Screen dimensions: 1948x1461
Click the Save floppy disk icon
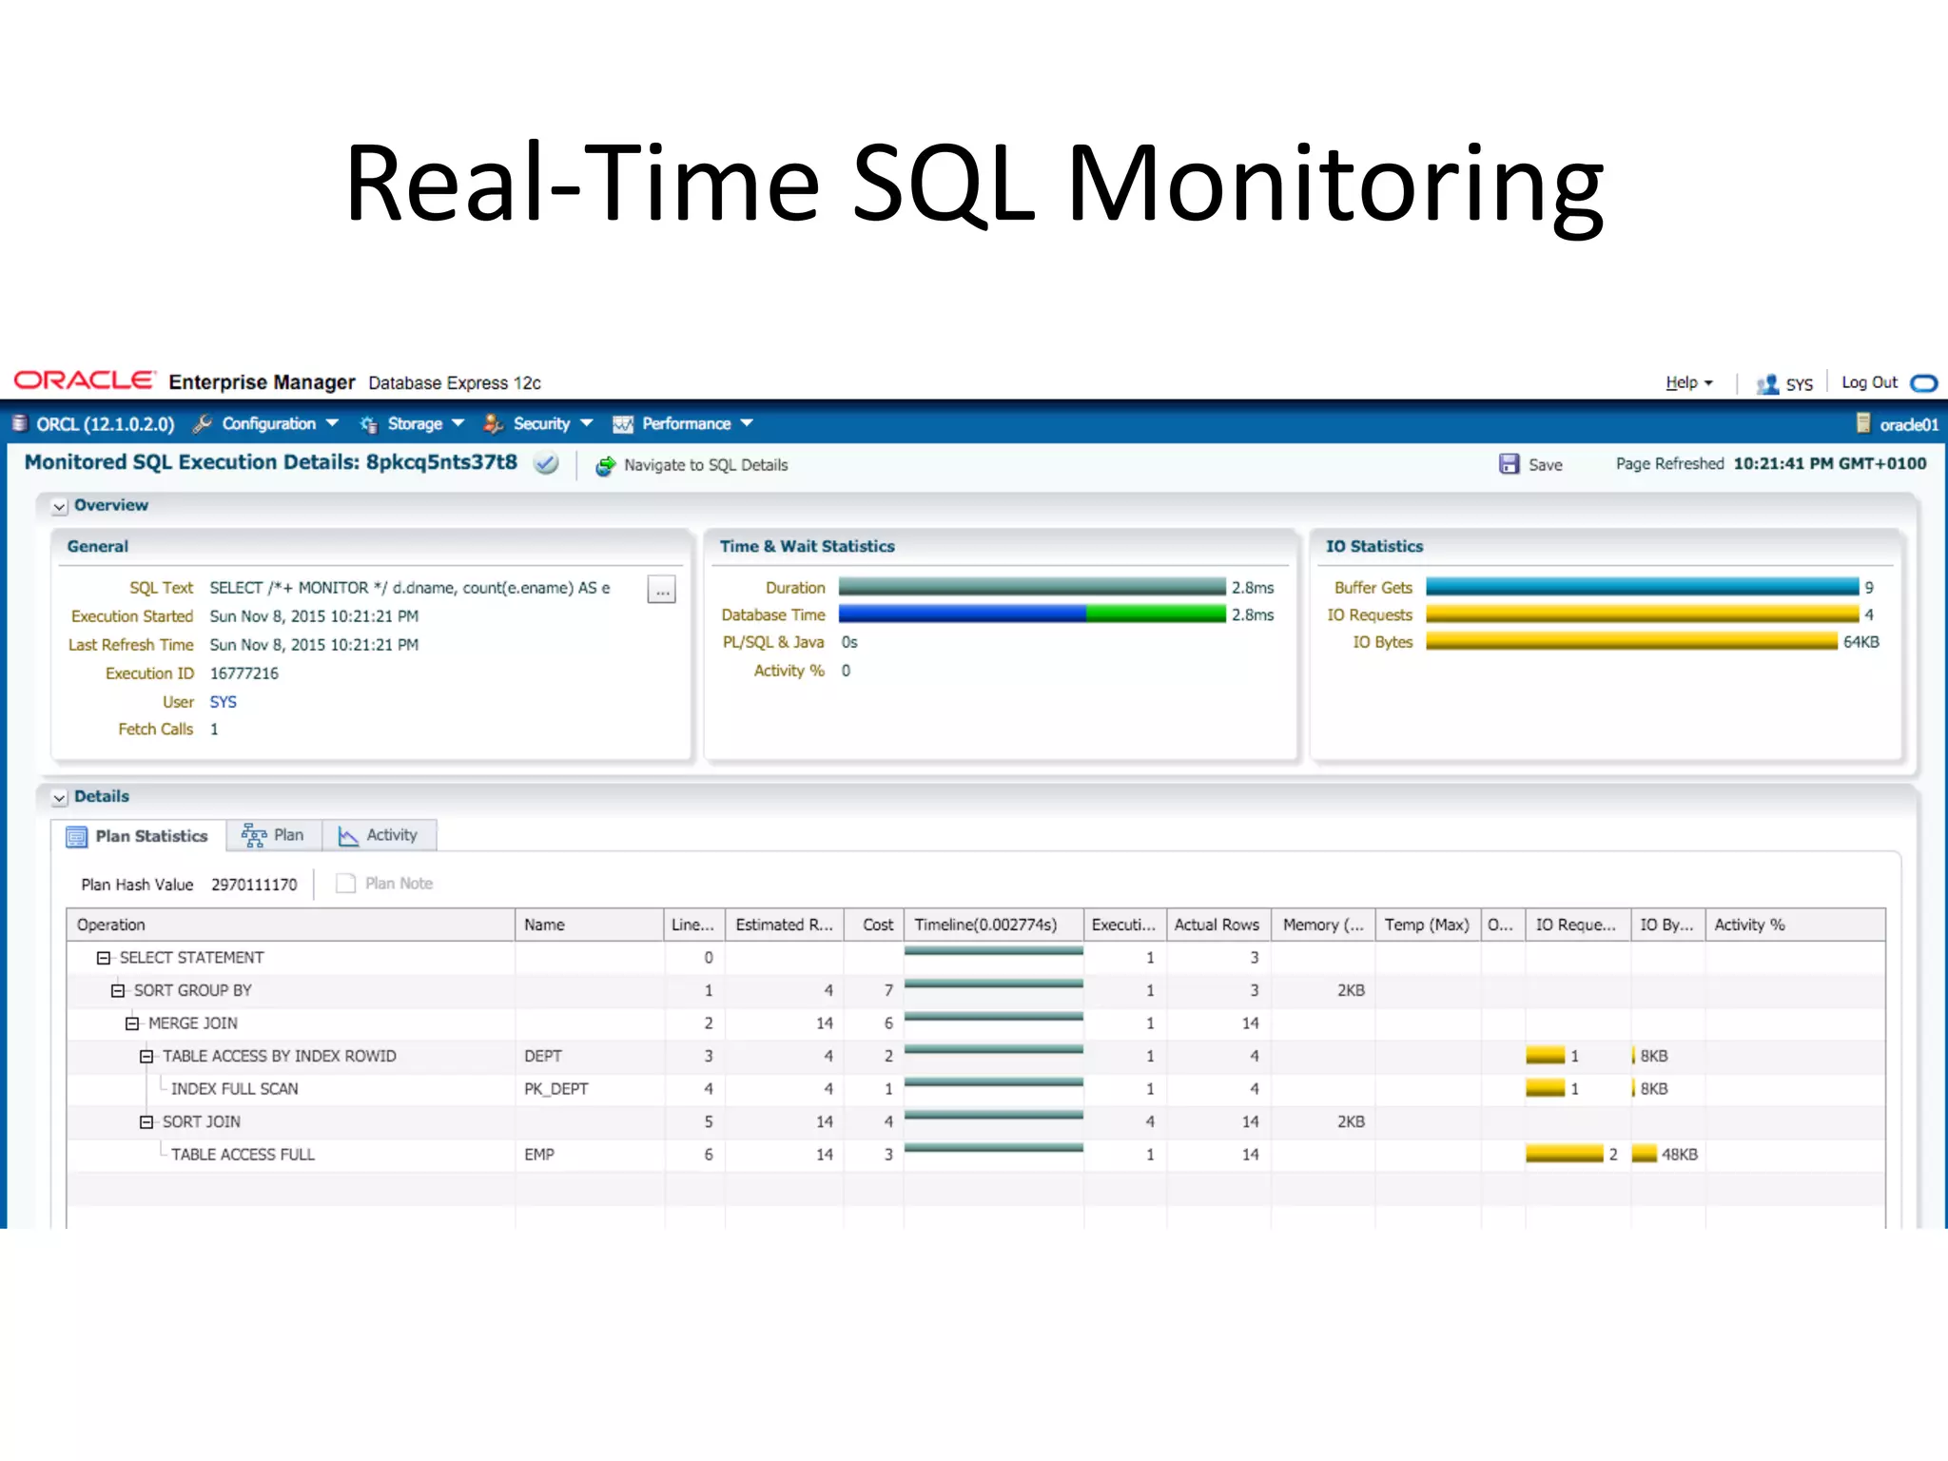(1509, 464)
